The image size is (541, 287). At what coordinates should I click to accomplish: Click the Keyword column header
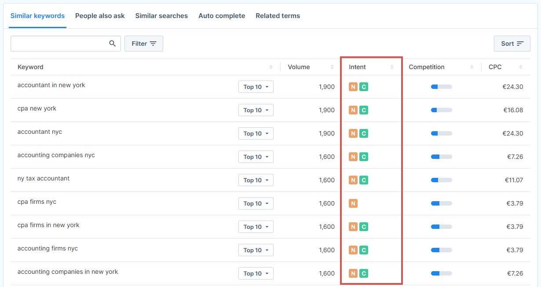[x=30, y=67]
